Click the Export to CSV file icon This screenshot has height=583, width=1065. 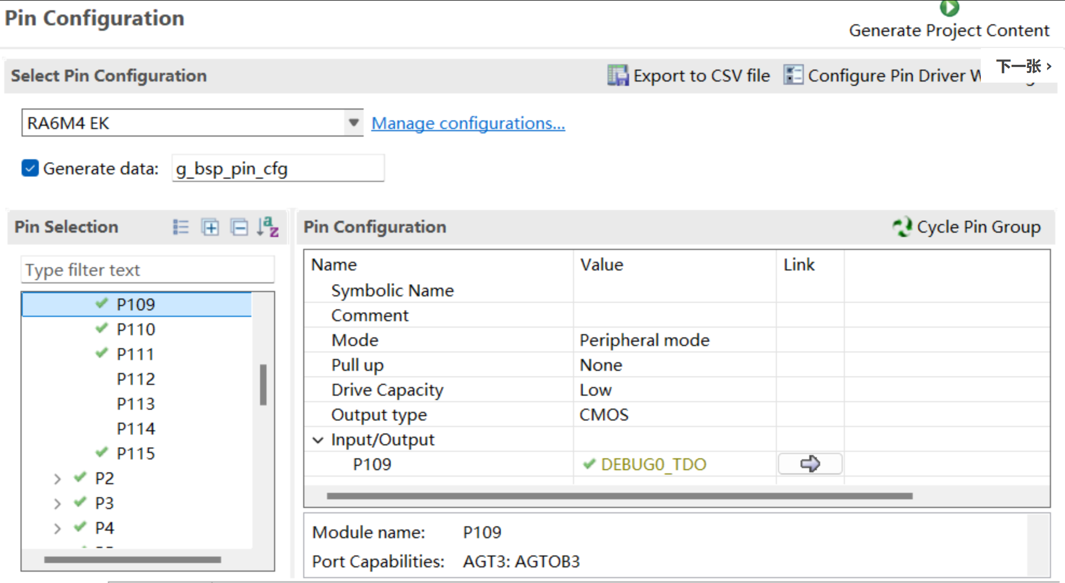click(618, 75)
